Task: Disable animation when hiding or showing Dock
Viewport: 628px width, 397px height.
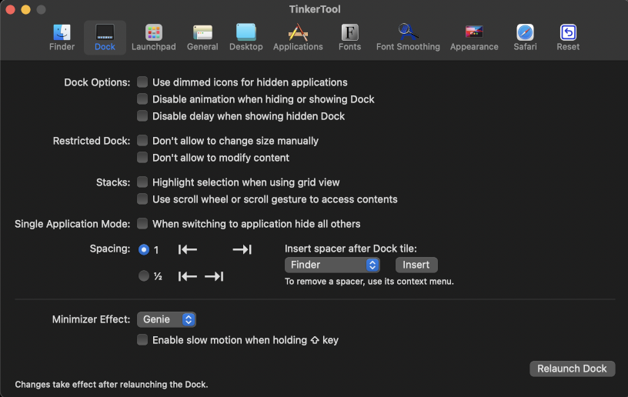Action: click(142, 98)
